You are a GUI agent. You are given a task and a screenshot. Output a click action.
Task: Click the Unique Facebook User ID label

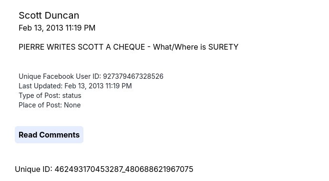[x=60, y=76]
